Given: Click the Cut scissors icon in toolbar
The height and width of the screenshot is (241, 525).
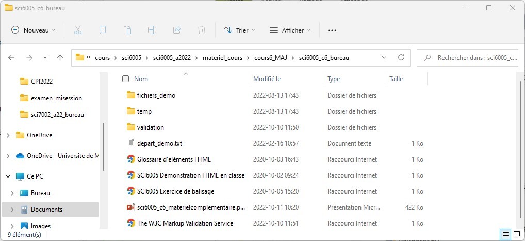Looking at the screenshot, I should pos(78,30).
